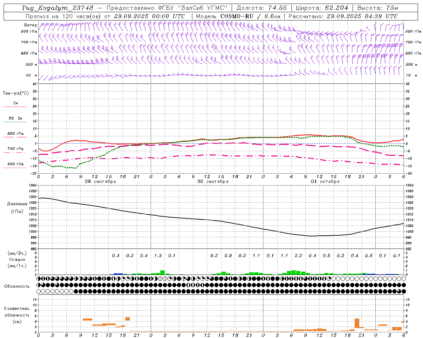
Task: Click the forecast length text Прогноз на 120 часа(ов)
Action: [x=63, y=16]
